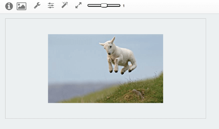The width and height of the screenshot is (219, 129).
Task: Click the rock on the grassy hillside
Action: pos(138,94)
